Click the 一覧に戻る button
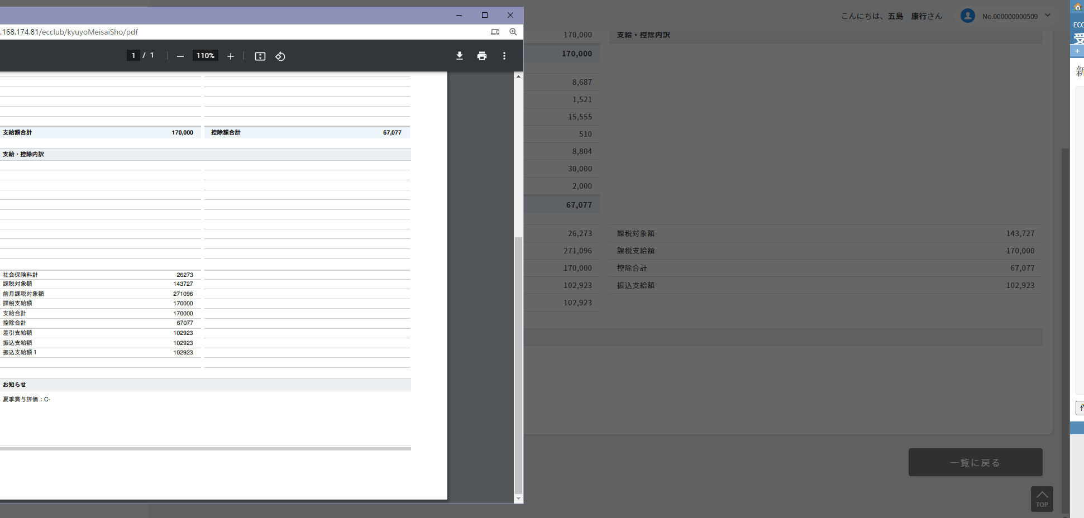This screenshot has height=518, width=1084. (975, 462)
